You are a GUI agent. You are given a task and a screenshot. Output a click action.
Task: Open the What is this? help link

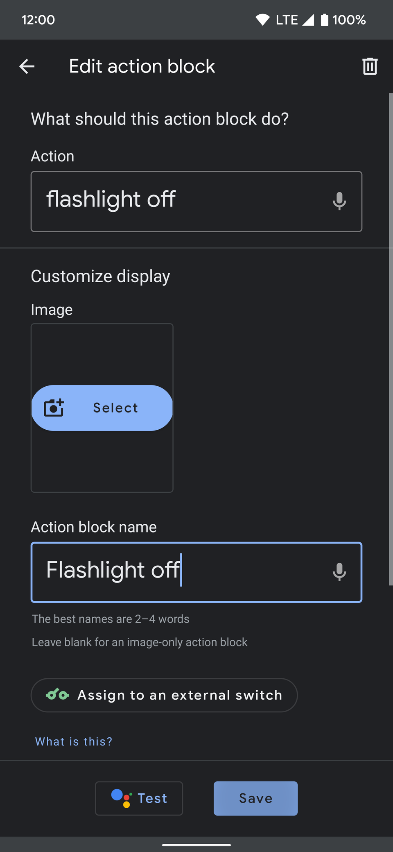pyautogui.click(x=73, y=741)
